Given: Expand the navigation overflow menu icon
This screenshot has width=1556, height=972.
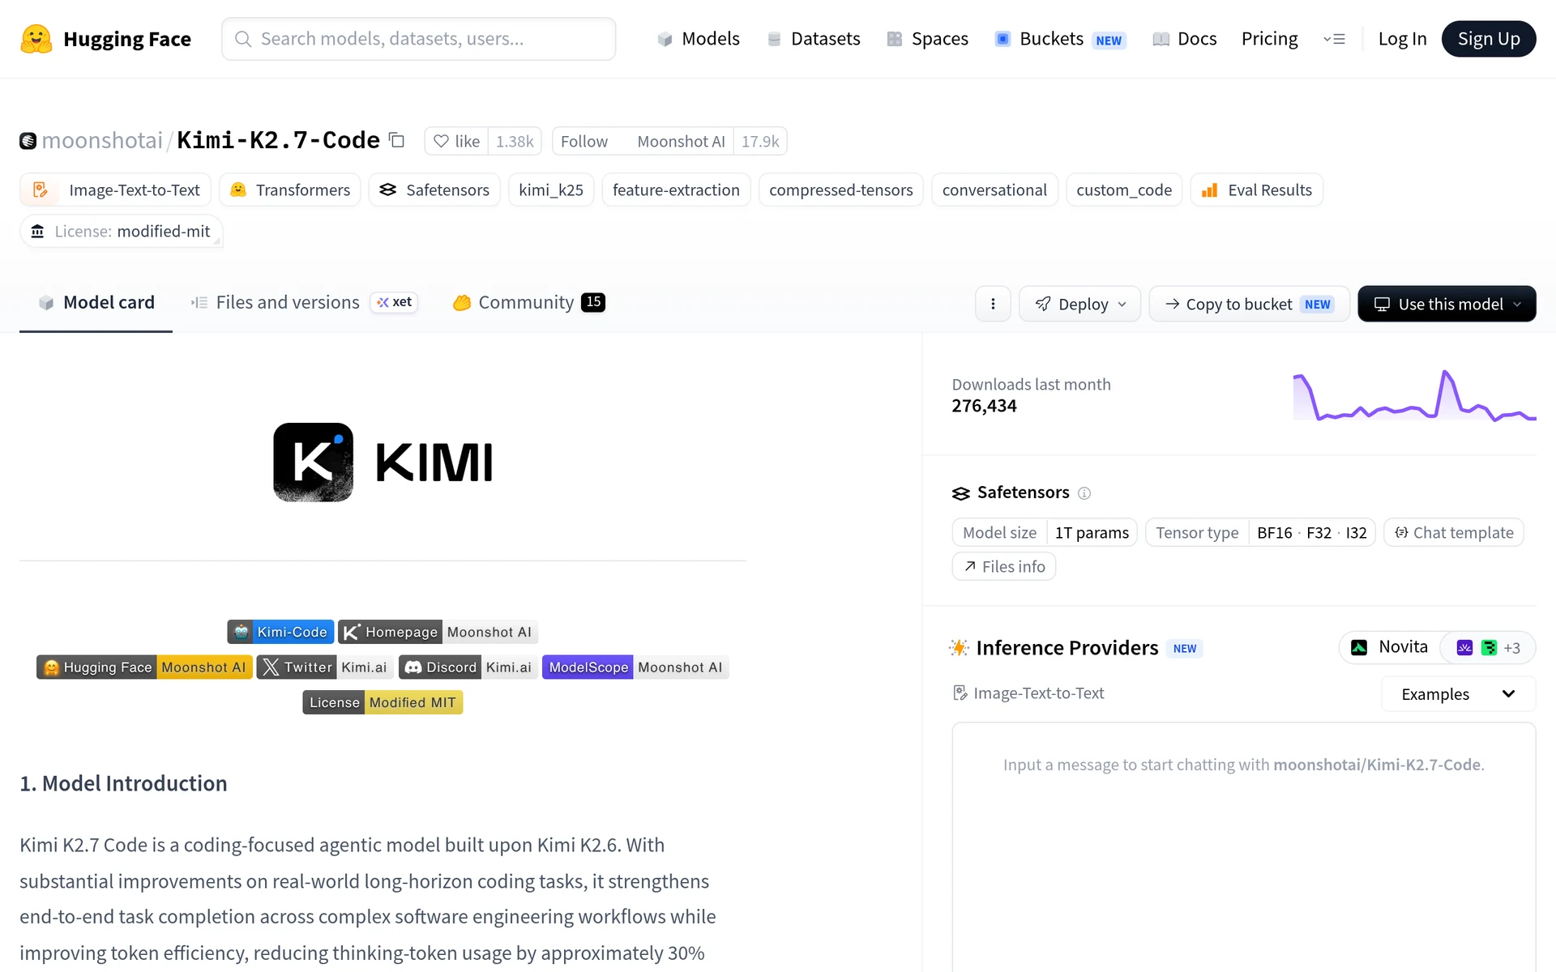Looking at the screenshot, I should point(1334,39).
